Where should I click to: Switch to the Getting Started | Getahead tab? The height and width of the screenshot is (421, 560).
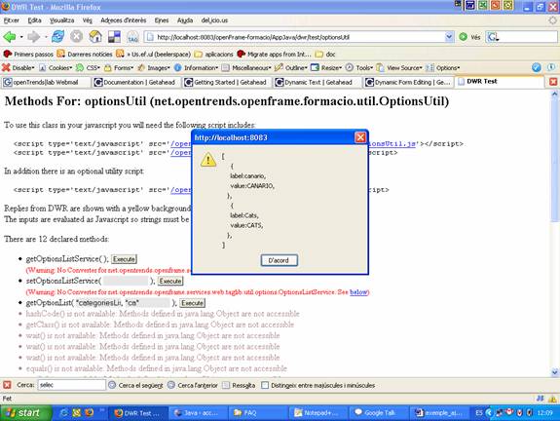[x=226, y=82]
